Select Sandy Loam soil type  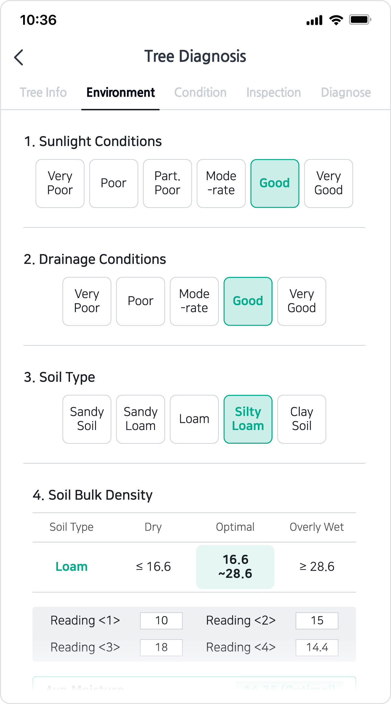coord(141,419)
